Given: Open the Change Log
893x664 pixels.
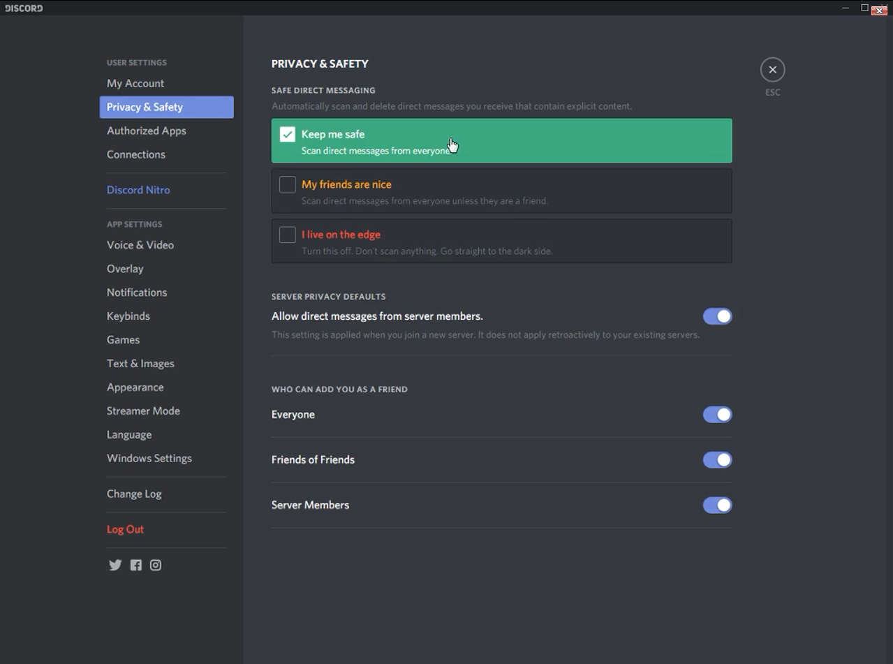Looking at the screenshot, I should click(134, 494).
